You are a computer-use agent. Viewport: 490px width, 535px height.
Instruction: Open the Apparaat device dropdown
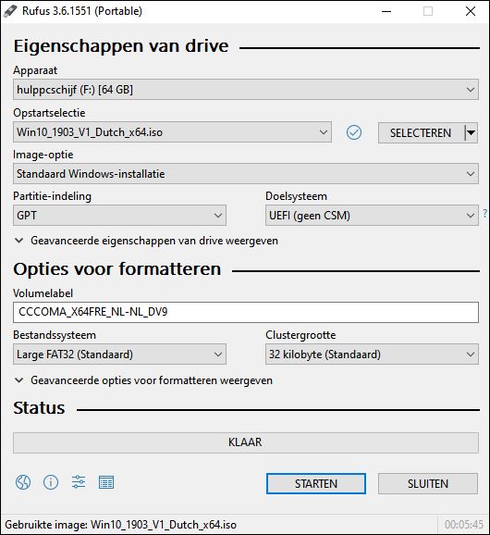246,90
